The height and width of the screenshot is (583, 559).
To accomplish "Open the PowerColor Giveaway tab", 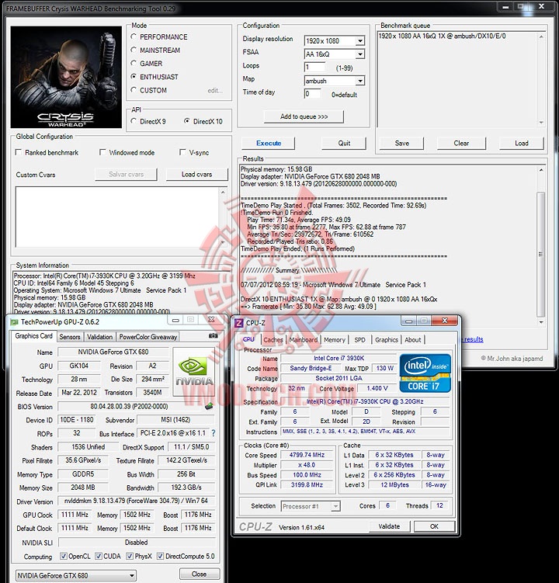I will click(x=148, y=337).
